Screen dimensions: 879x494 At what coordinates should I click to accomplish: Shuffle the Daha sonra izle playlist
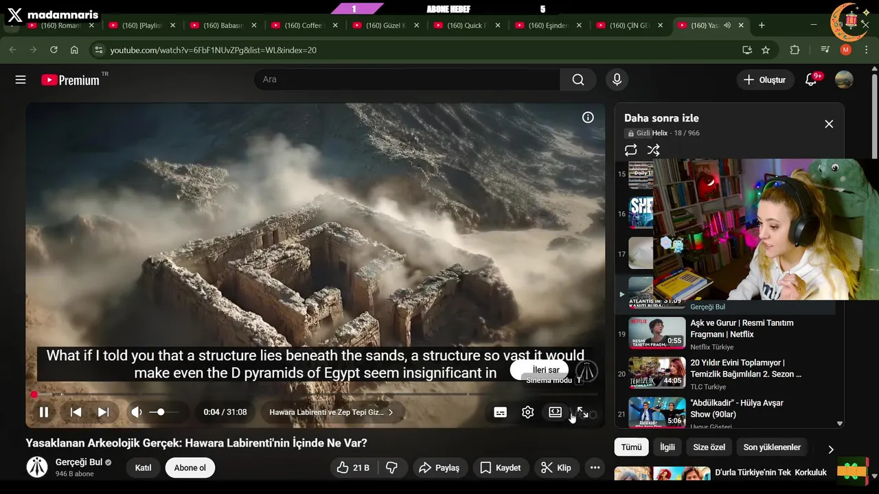653,150
